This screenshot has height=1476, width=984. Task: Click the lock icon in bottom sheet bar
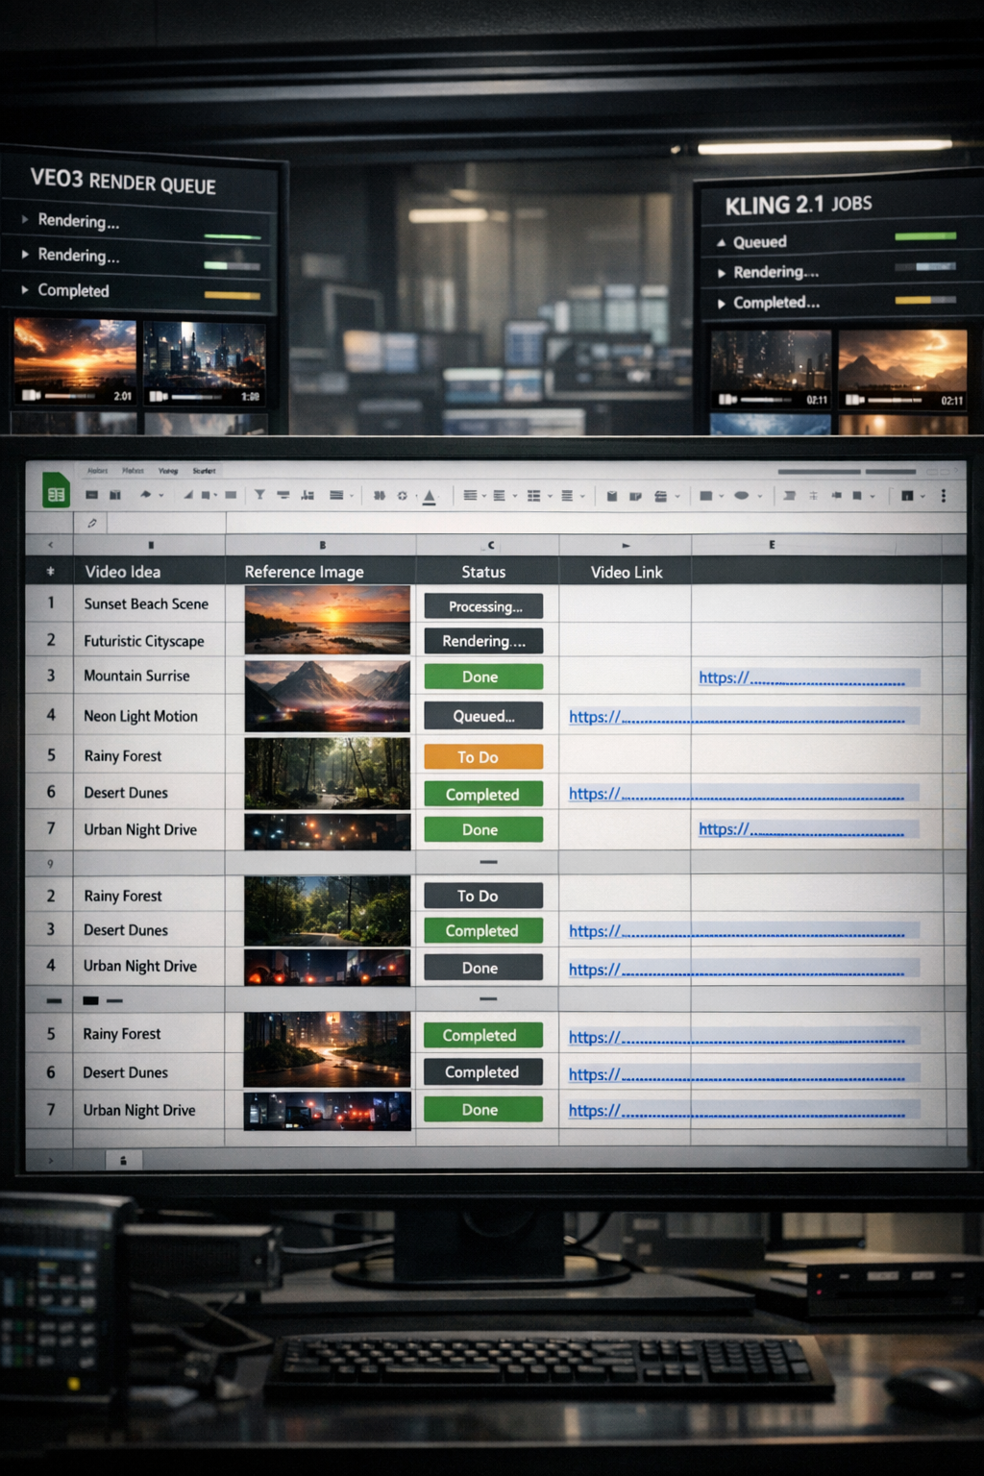point(123,1161)
